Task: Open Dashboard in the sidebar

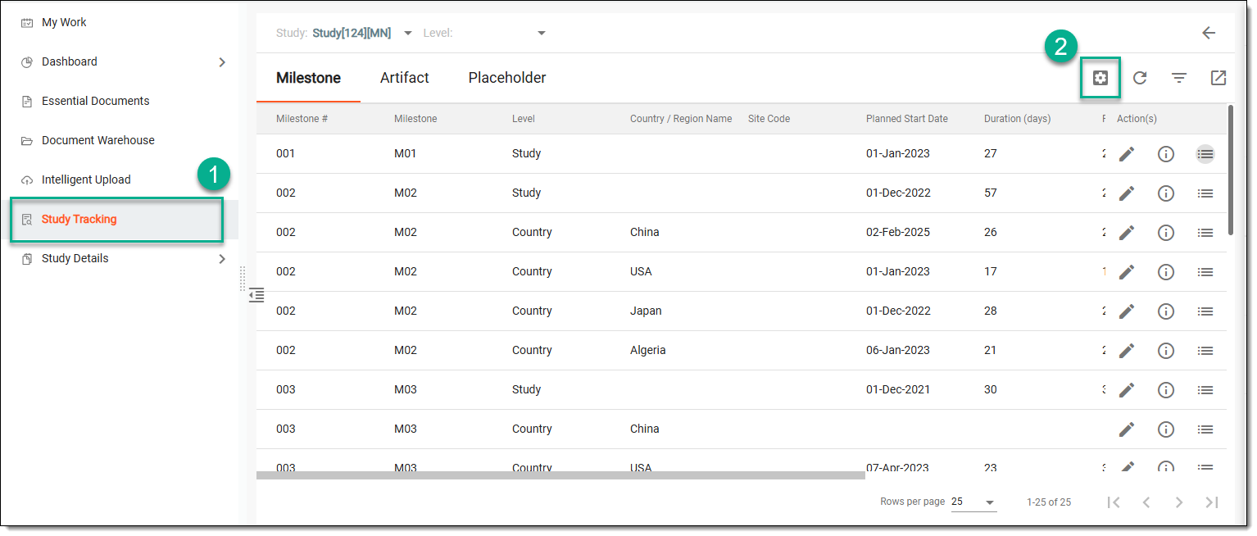Action: [70, 61]
